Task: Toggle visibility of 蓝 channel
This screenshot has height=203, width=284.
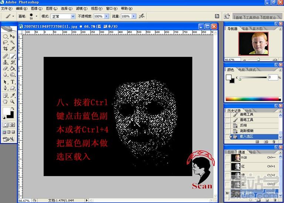Action: 227,184
